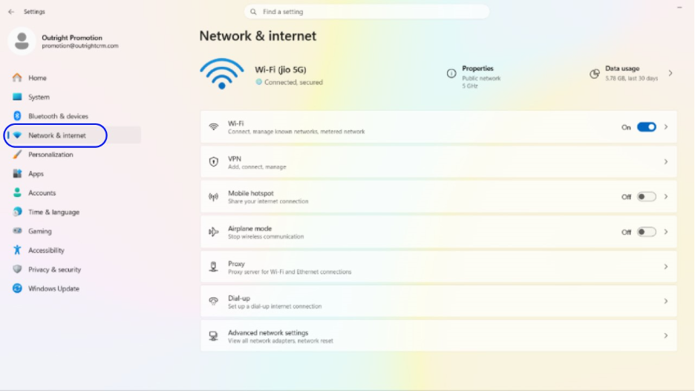This screenshot has width=695, height=391.
Task: Expand the VPN row chevron
Action: 666,162
